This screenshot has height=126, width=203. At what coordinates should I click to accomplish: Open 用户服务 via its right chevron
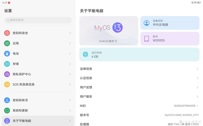[197, 97]
